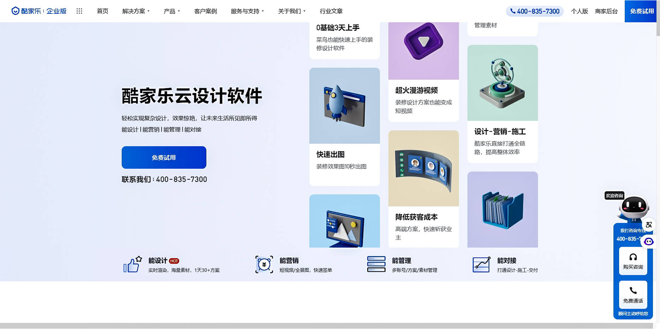This screenshot has height=329, width=660.
Task: Open 商家后台 link
Action: [x=606, y=11]
